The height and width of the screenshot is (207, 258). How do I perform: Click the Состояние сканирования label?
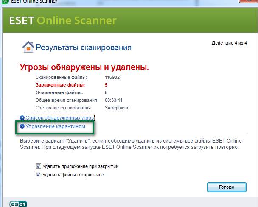(x=64, y=108)
